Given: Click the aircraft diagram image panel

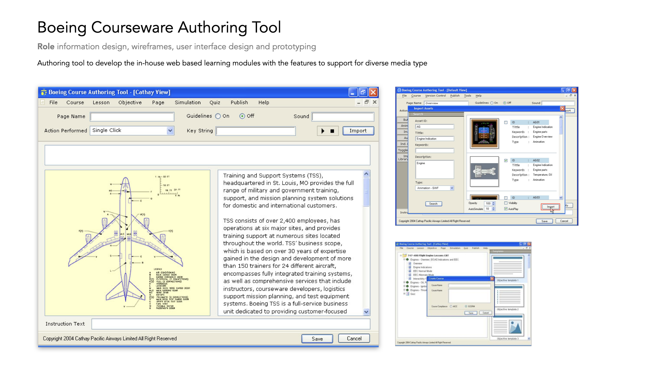Looking at the screenshot, I should click(127, 243).
